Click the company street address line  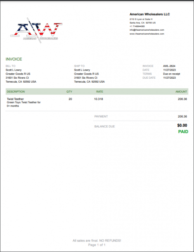141,19
